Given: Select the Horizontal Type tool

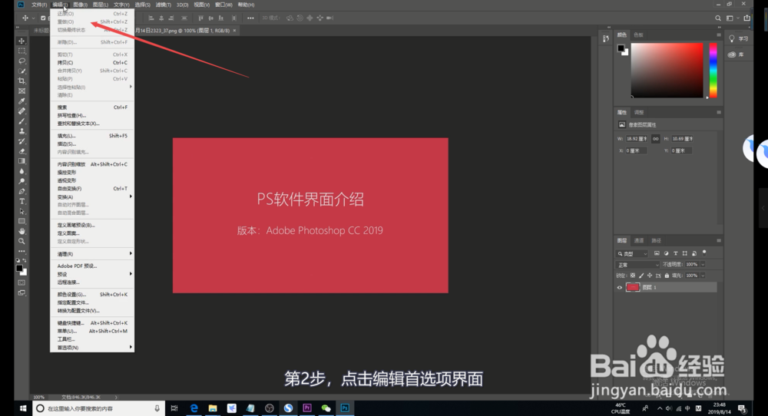Looking at the screenshot, I should [22, 201].
